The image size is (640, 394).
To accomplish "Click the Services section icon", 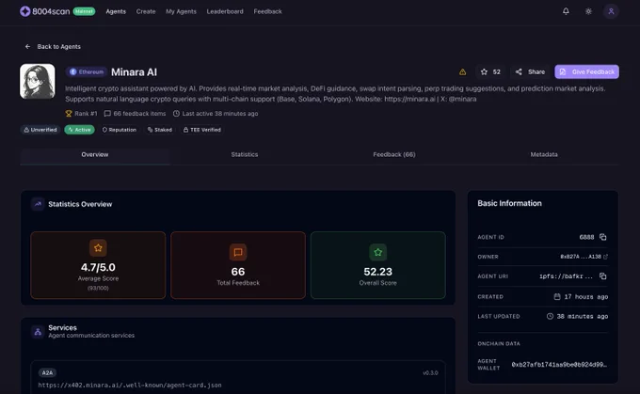I will [38, 332].
